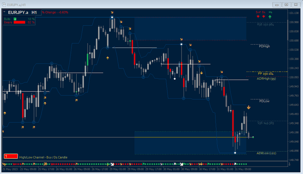Click the orange down arrow beside the PP level candles
Viewport: 303px width, 174px height.
click(201, 73)
